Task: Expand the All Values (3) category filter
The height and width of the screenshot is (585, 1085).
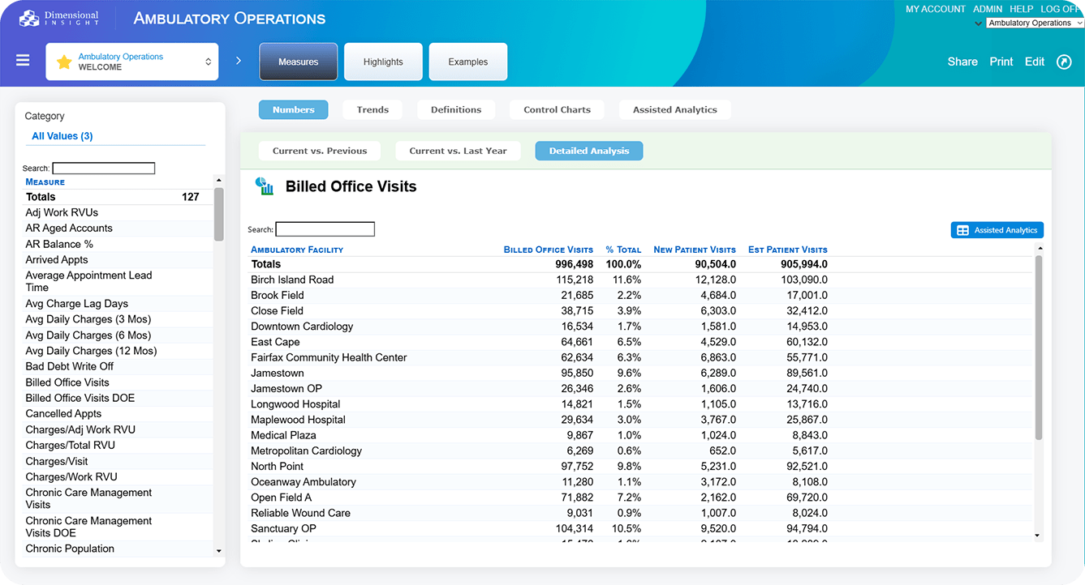Action: pyautogui.click(x=62, y=136)
